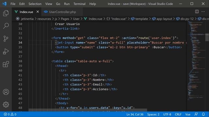Click template in the breadcrumb
The height and width of the screenshot is (117, 209).
point(139,19)
